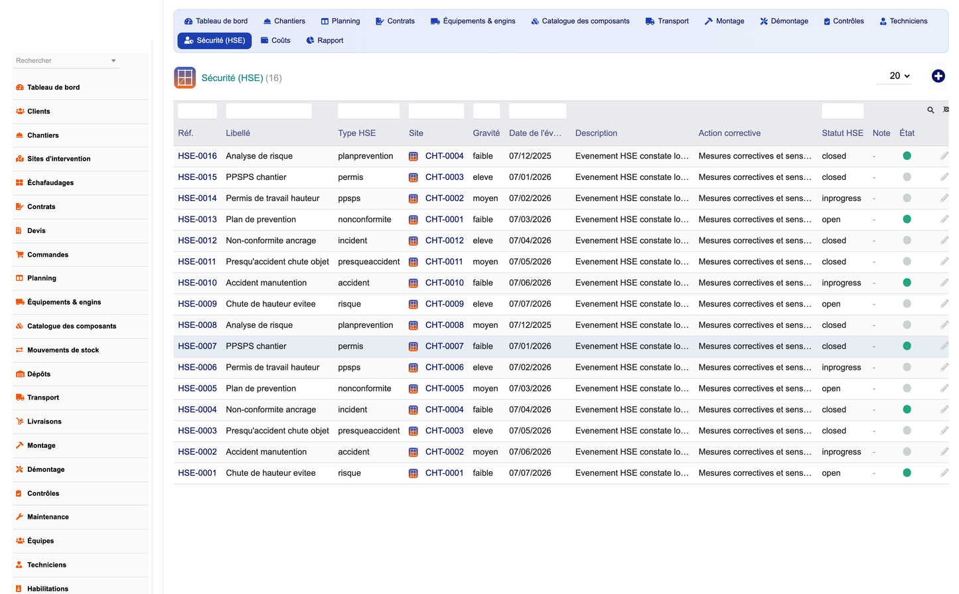Click the Montage hammer icon in the top bar
The image size is (959, 594).
709,21
